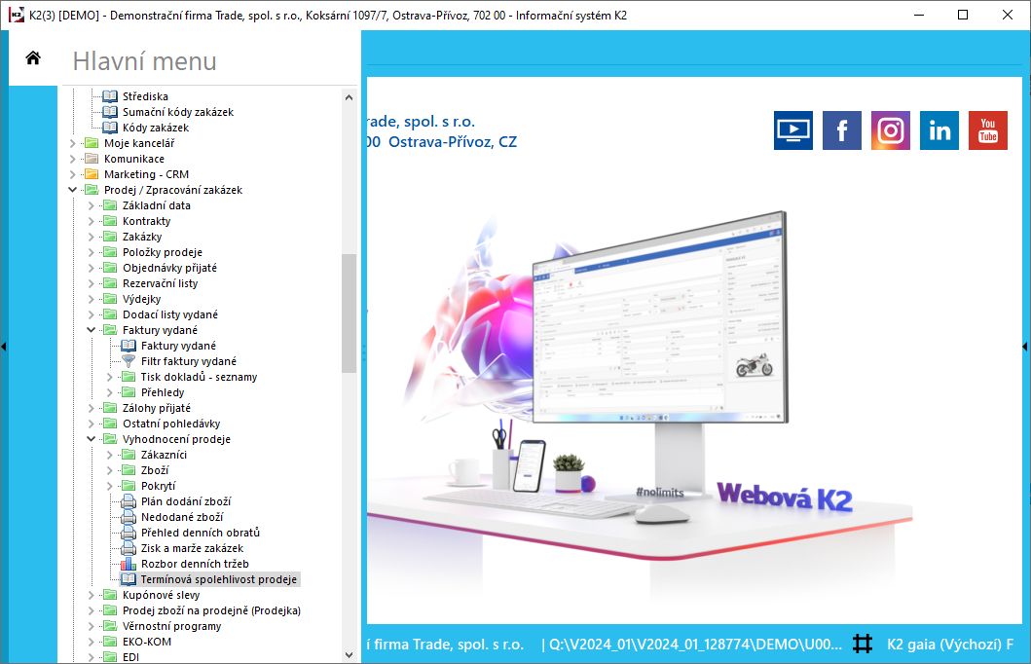Click the folder icon of Marketing - CRM
The image size is (1031, 664).
click(92, 175)
